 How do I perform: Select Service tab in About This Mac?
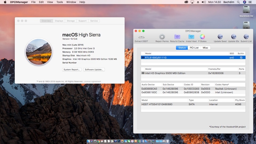pos(94,21)
